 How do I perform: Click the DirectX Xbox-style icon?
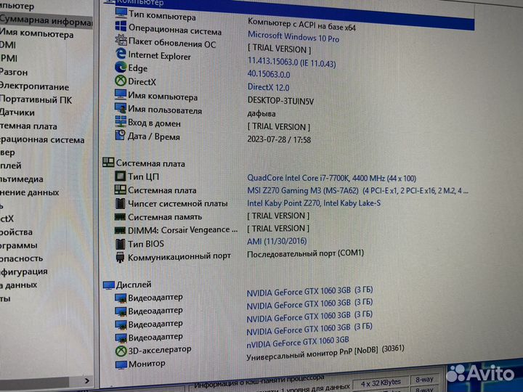point(121,81)
